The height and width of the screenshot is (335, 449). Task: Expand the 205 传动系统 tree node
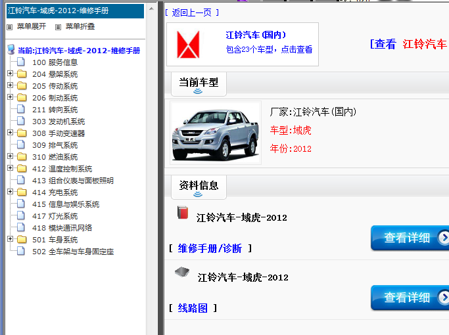10,86
